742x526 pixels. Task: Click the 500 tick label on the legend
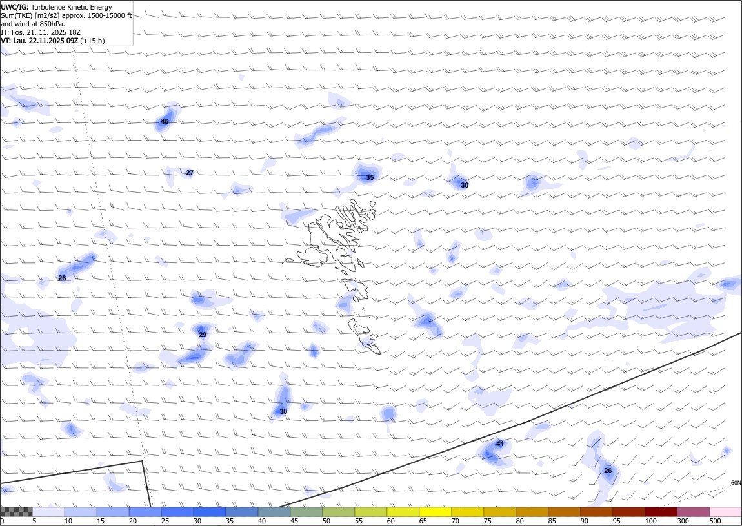pos(715,521)
